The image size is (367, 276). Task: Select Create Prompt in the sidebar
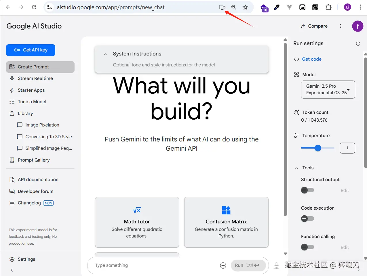(x=40, y=67)
